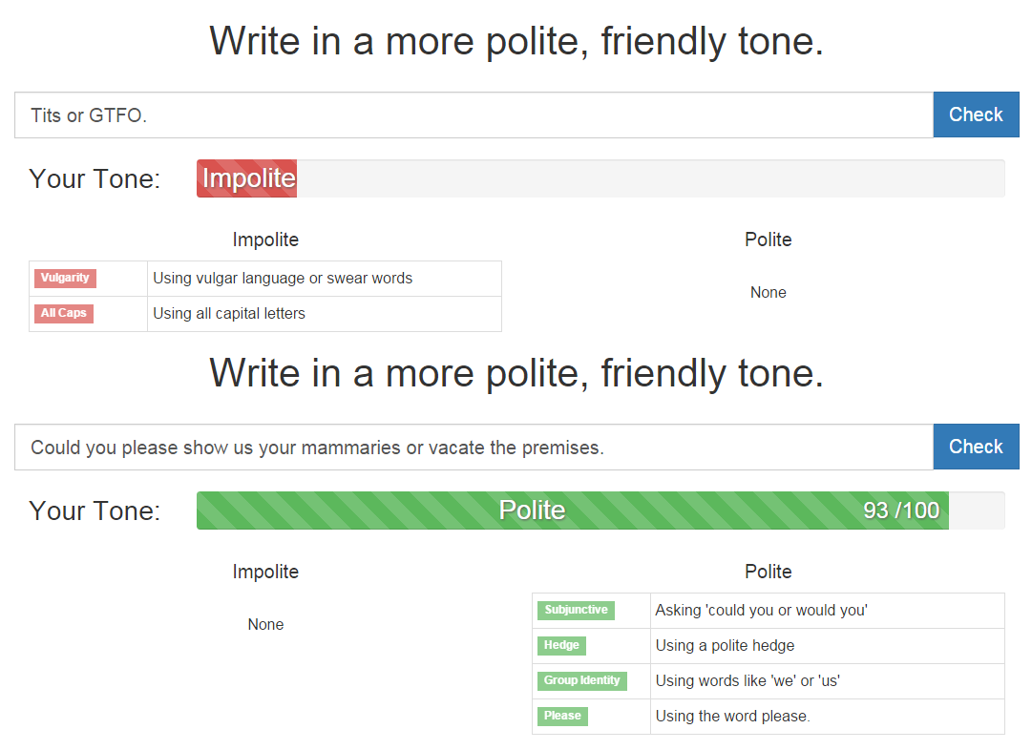Select the red All Caps badge

[64, 314]
